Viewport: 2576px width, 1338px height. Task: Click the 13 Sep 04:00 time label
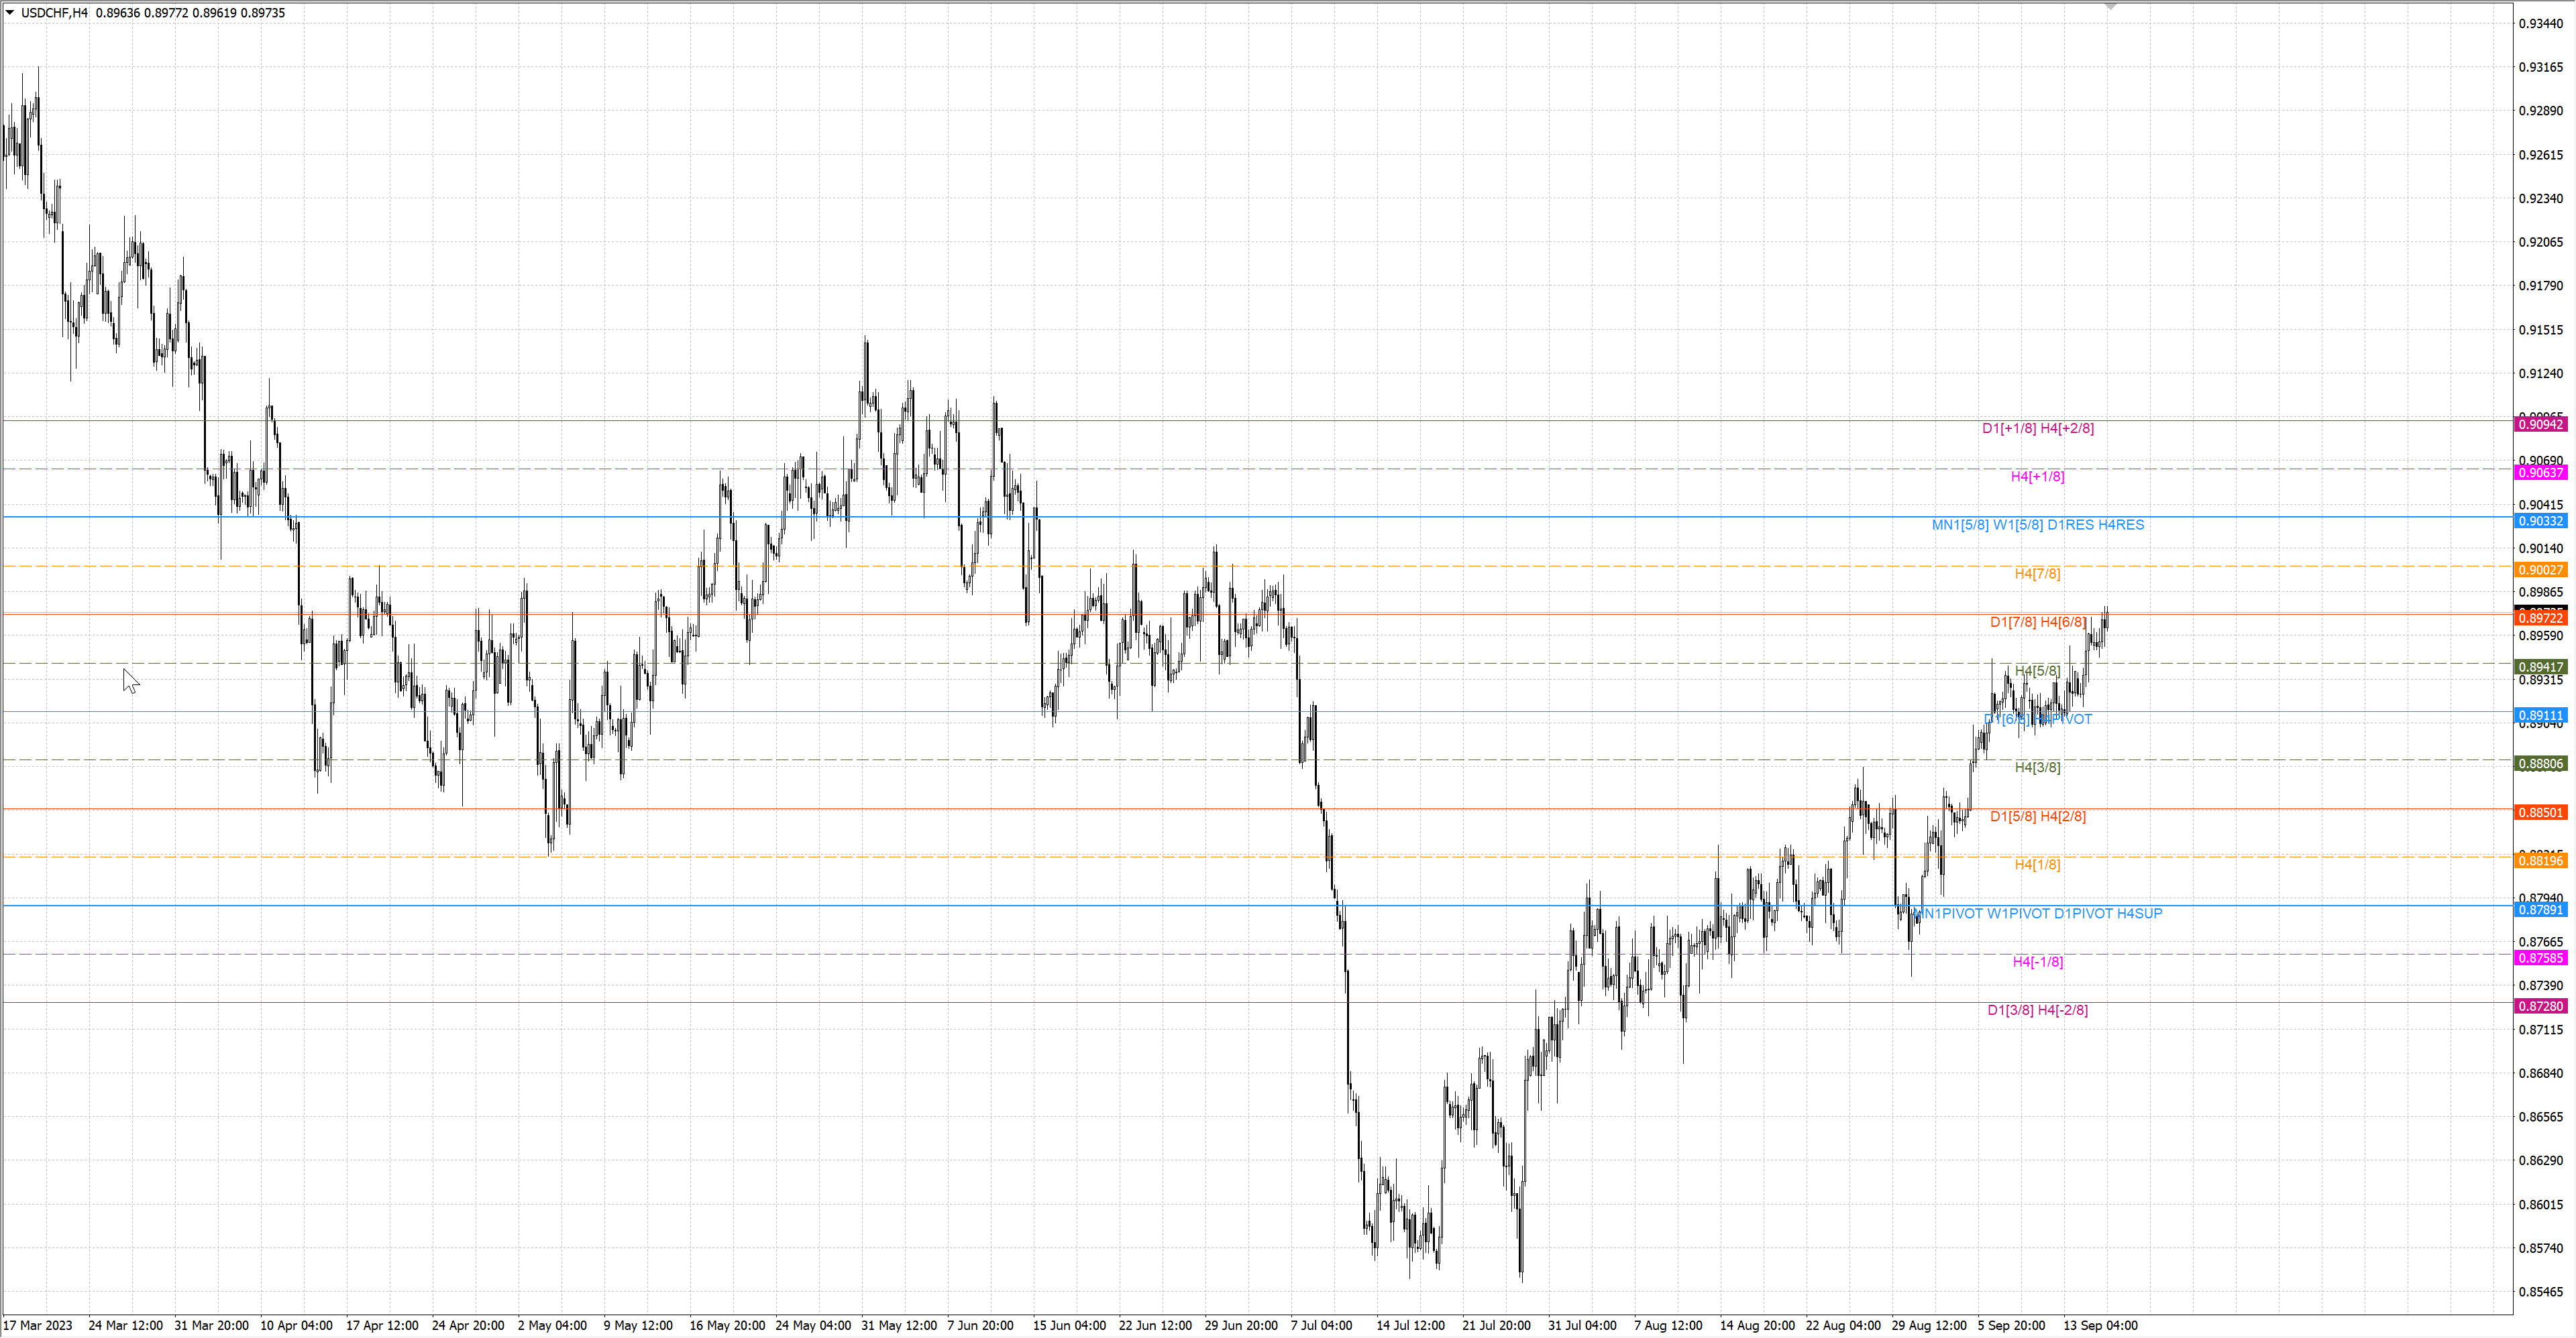coord(2100,1325)
